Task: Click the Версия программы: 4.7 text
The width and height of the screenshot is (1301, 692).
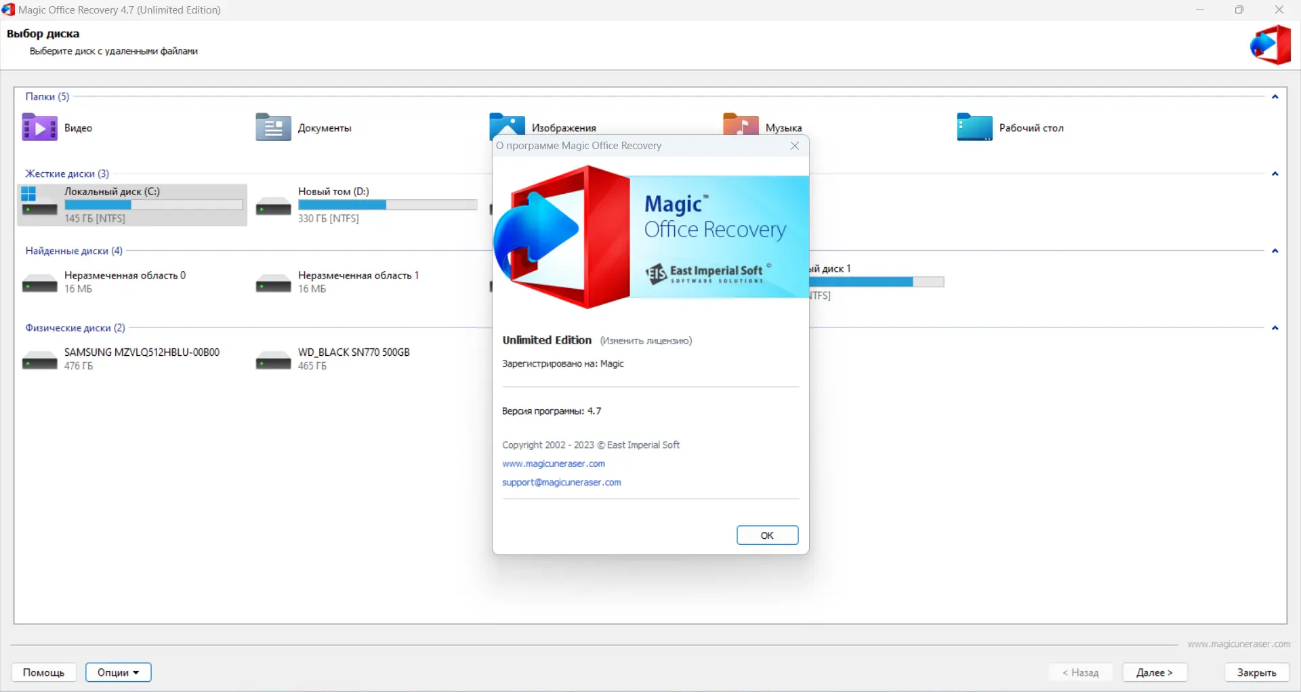Action: tap(552, 411)
